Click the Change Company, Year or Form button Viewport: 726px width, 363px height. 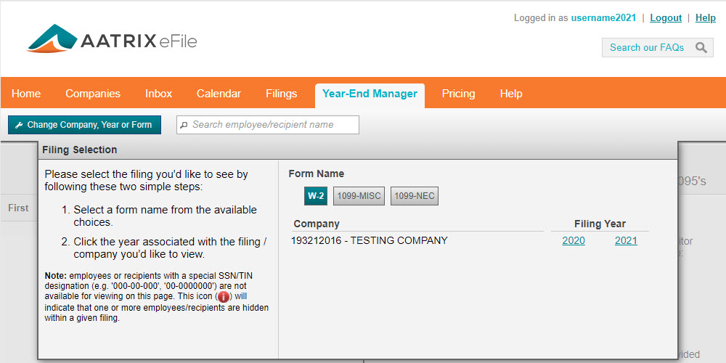[84, 125]
